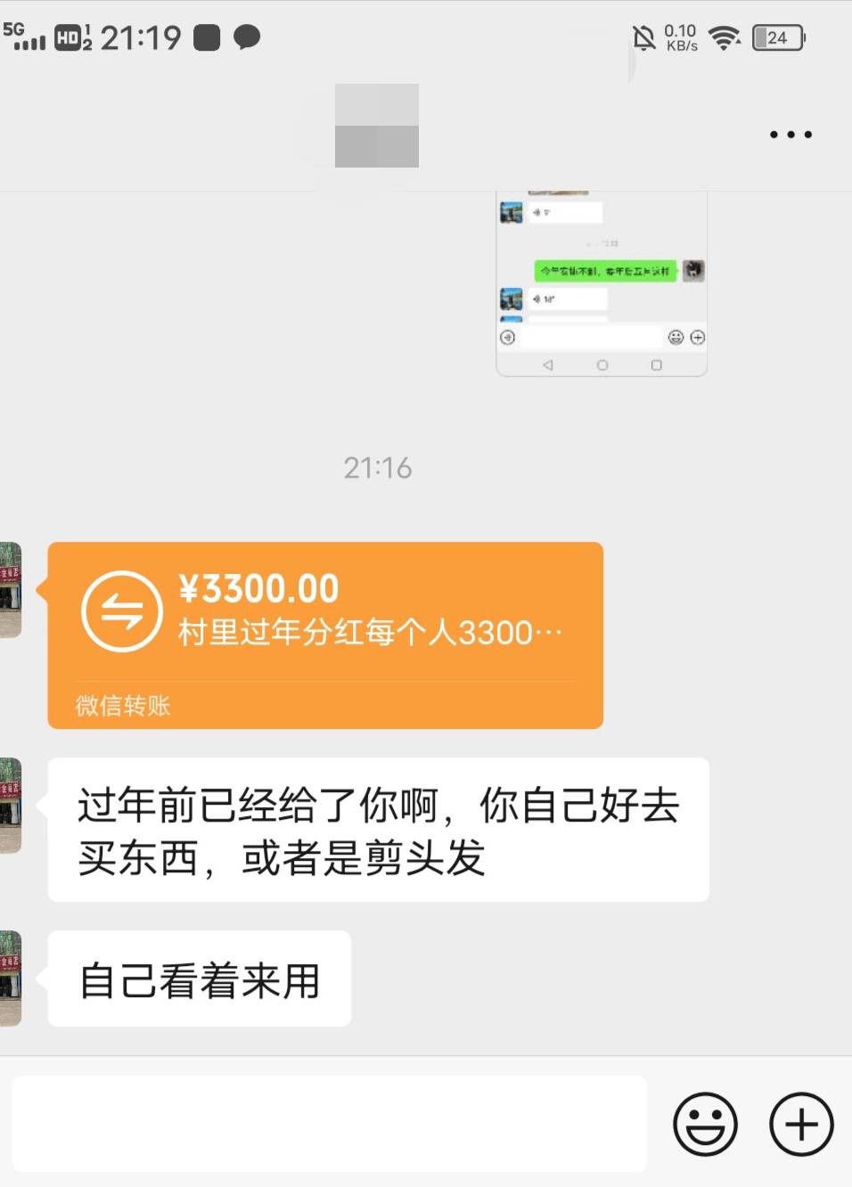This screenshot has height=1187, width=852.
Task: Tap the 微信转账 label on transfer card
Action: coord(123,706)
